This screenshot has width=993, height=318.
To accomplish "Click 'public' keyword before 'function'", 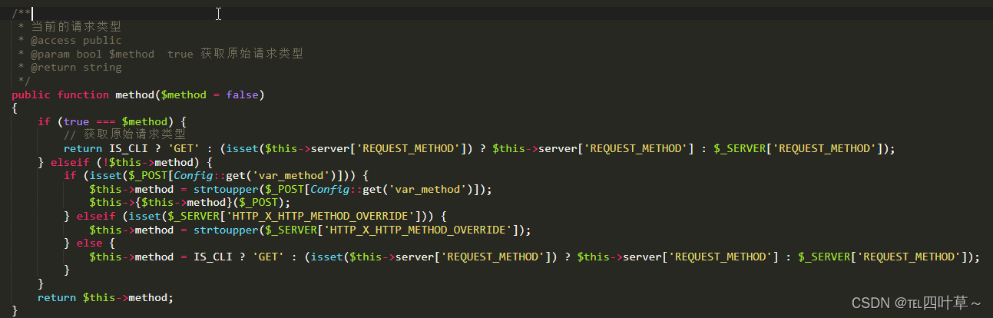I will coord(31,94).
